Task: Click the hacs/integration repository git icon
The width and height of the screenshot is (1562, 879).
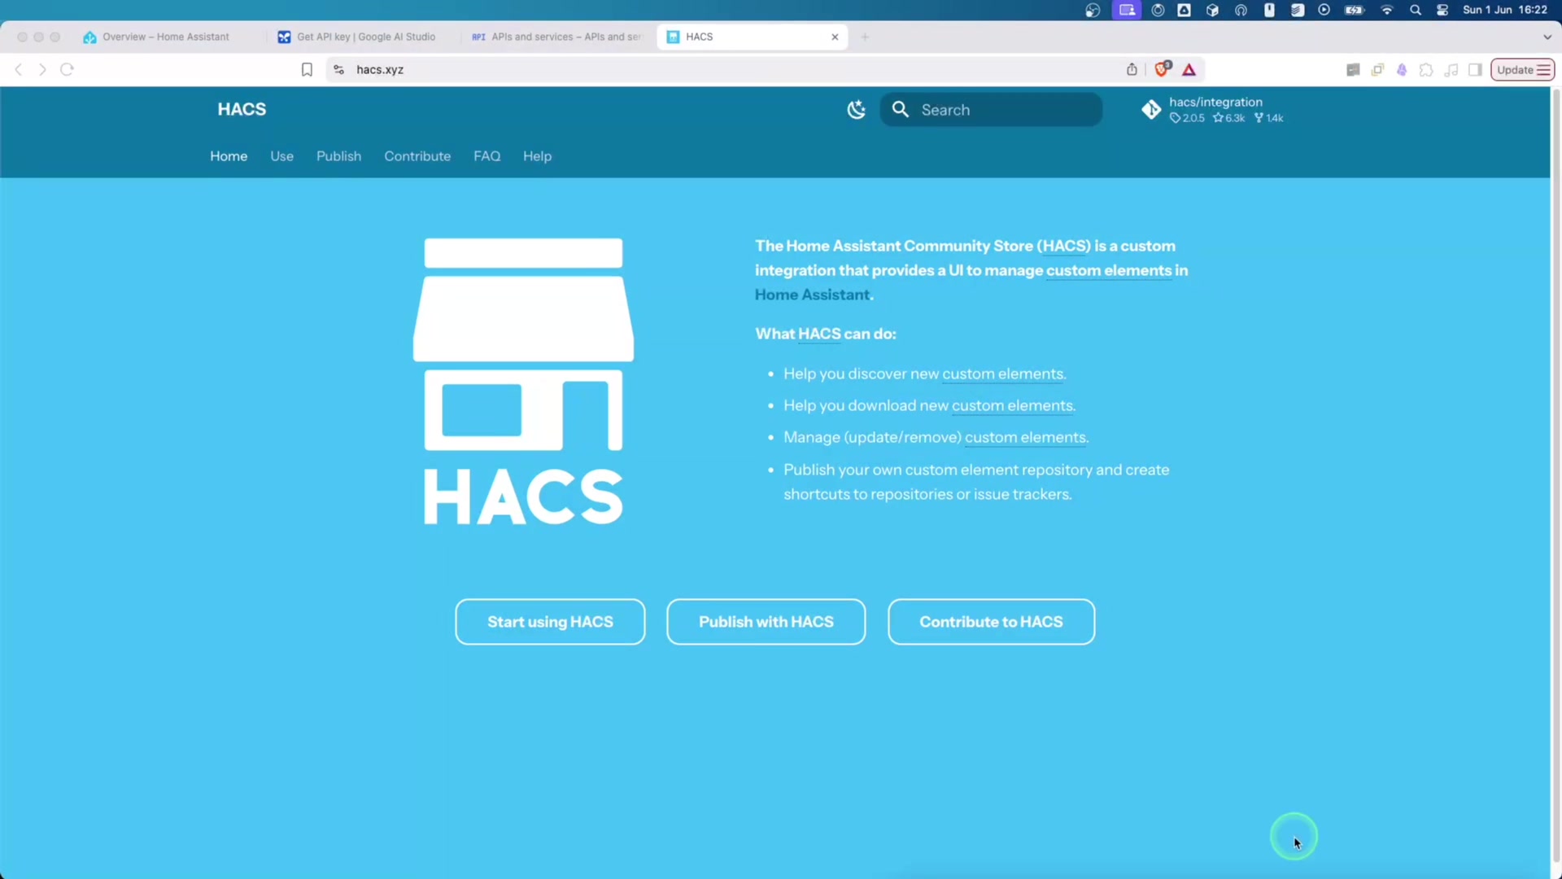Action: (x=1151, y=110)
